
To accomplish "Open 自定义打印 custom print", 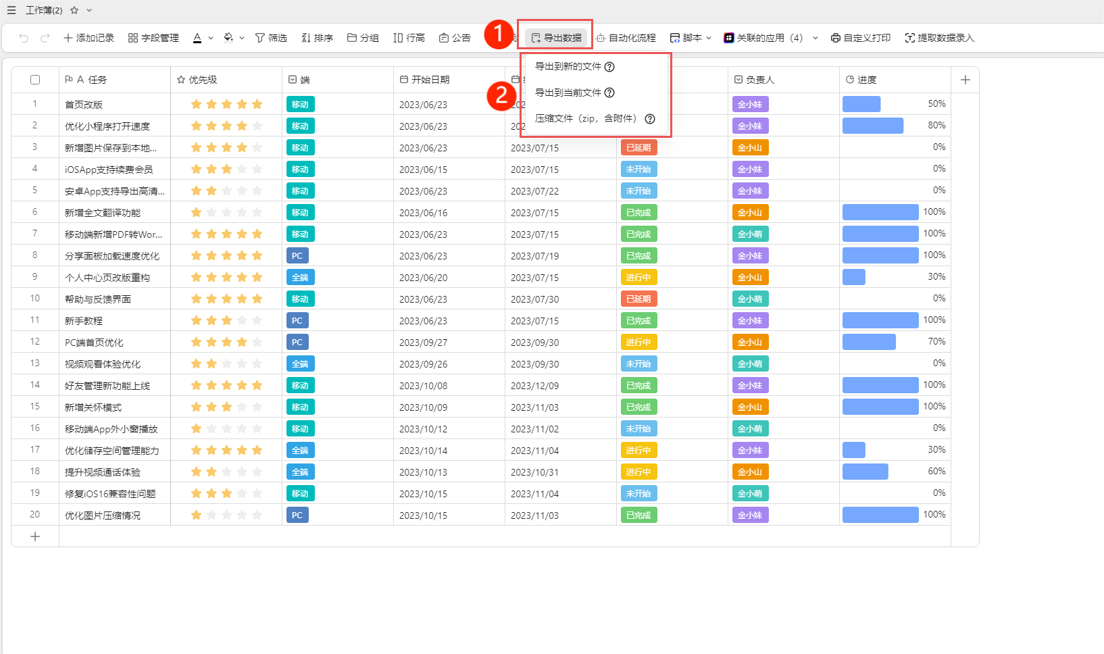I will tap(861, 38).
